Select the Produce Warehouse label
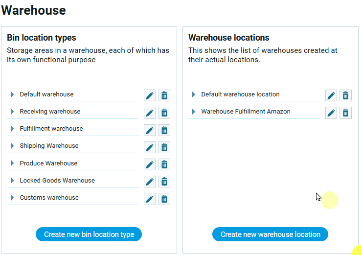The width and height of the screenshot is (362, 255). (x=48, y=163)
